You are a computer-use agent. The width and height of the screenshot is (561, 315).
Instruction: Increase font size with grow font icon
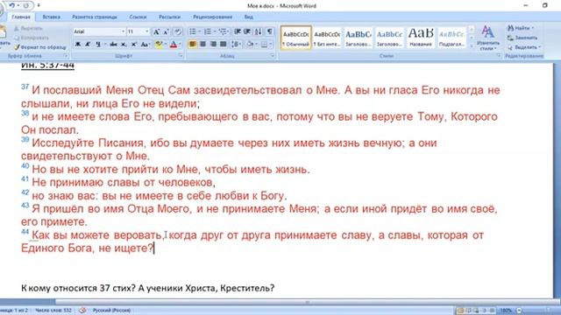point(156,31)
